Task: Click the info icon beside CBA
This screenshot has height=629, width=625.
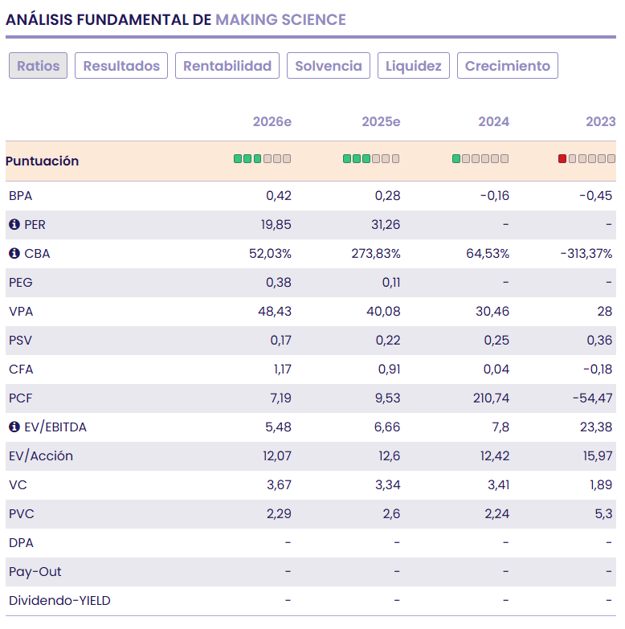Action: click(x=14, y=254)
